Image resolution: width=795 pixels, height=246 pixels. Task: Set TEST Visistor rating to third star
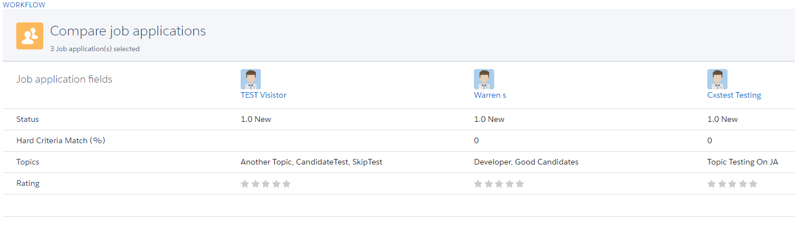coord(265,184)
